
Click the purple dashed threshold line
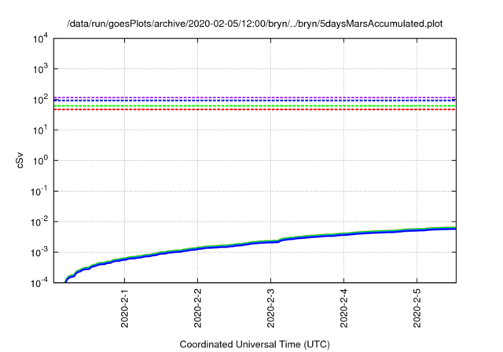click(x=255, y=97)
